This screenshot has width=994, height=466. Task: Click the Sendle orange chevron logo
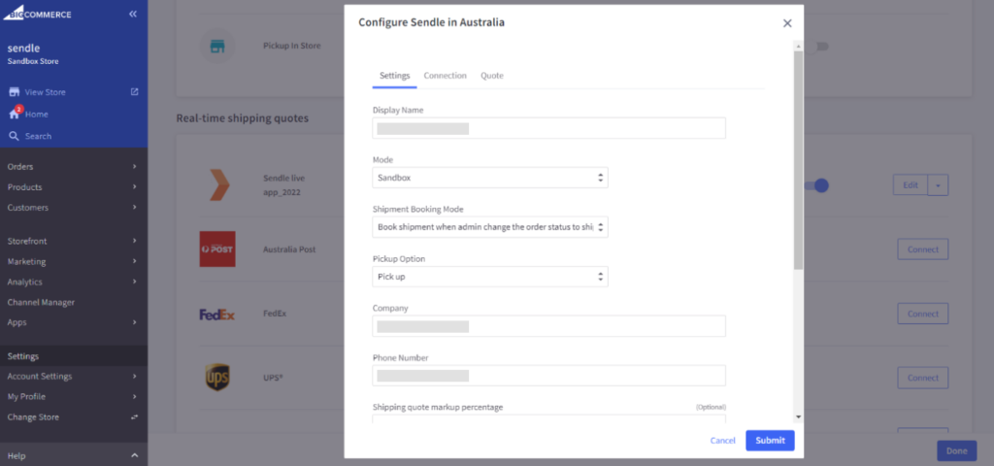click(217, 184)
